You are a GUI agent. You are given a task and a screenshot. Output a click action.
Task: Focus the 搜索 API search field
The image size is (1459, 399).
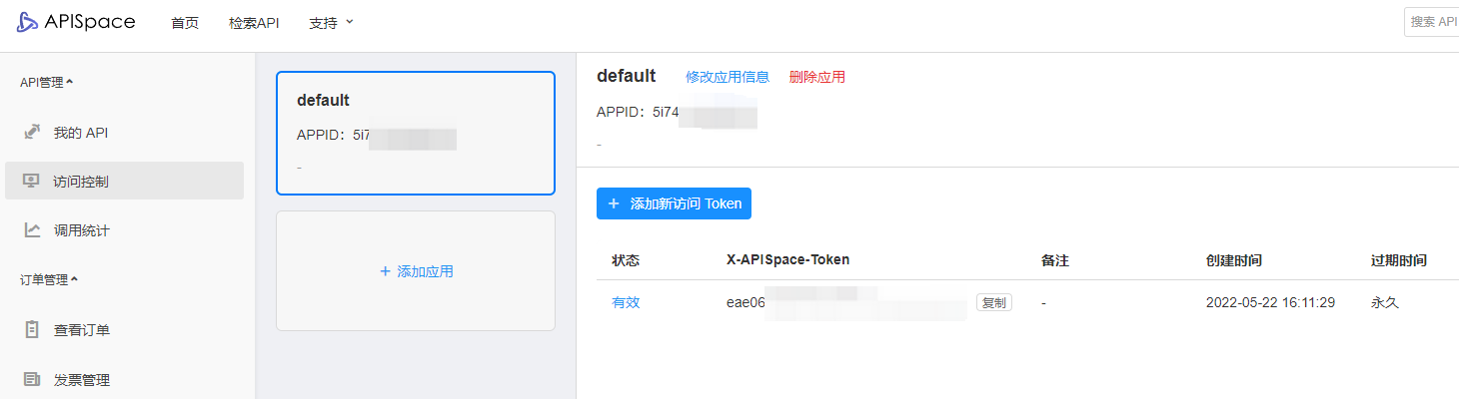[1432, 22]
